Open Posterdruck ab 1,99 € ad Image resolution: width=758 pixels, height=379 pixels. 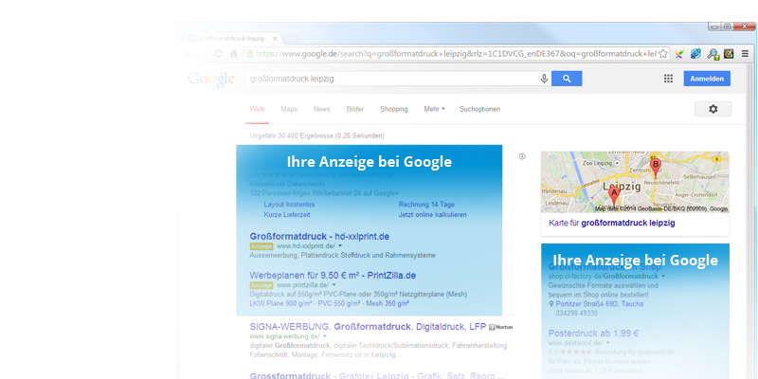[x=594, y=334]
